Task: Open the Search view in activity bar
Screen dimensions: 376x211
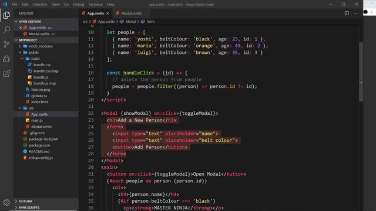Action: [x=6, y=29]
